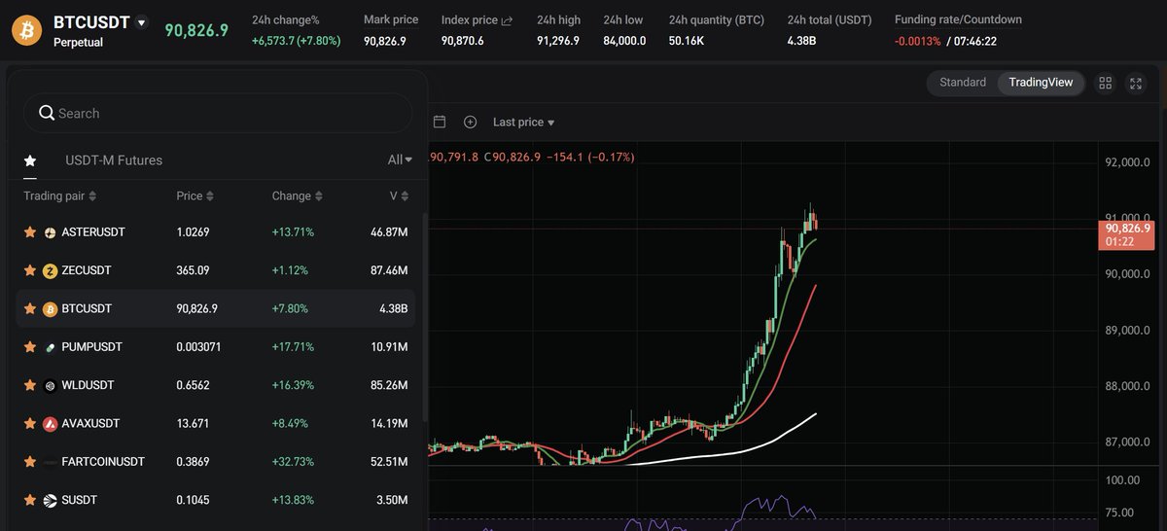Viewport: 1167px width, 531px height.
Task: Sort the list by Price column
Action: pos(194,196)
